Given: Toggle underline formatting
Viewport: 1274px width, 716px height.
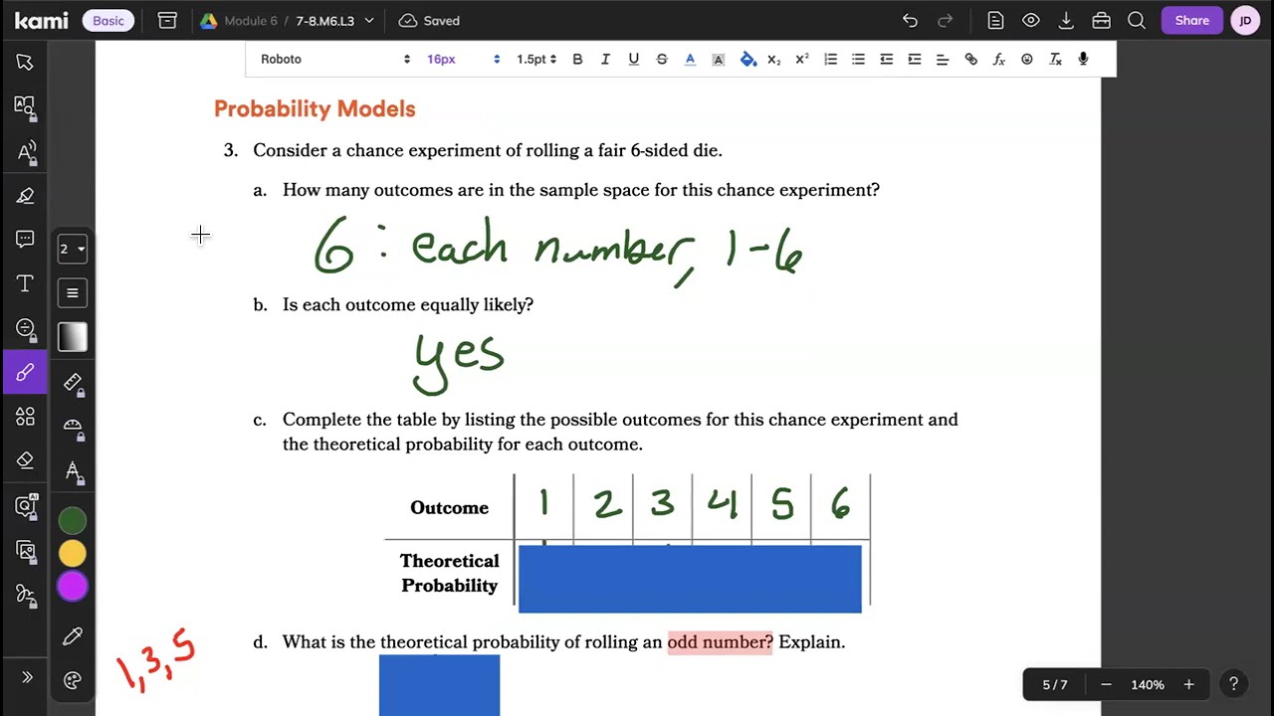Looking at the screenshot, I should (x=633, y=60).
